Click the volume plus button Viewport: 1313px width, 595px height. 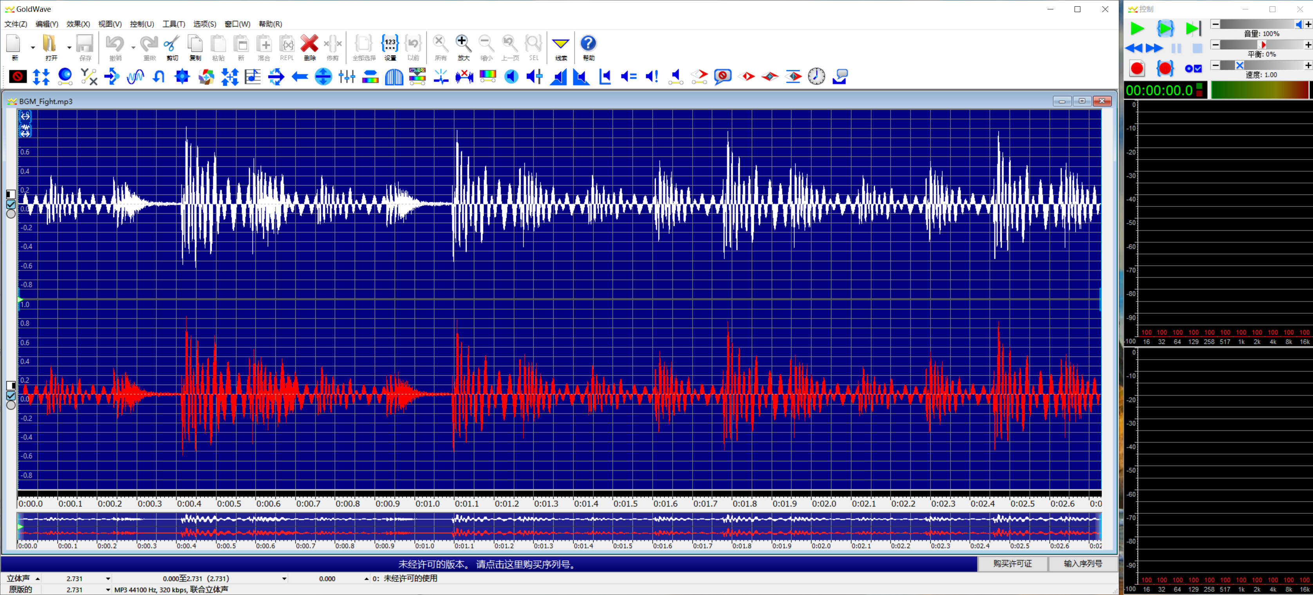[1308, 24]
